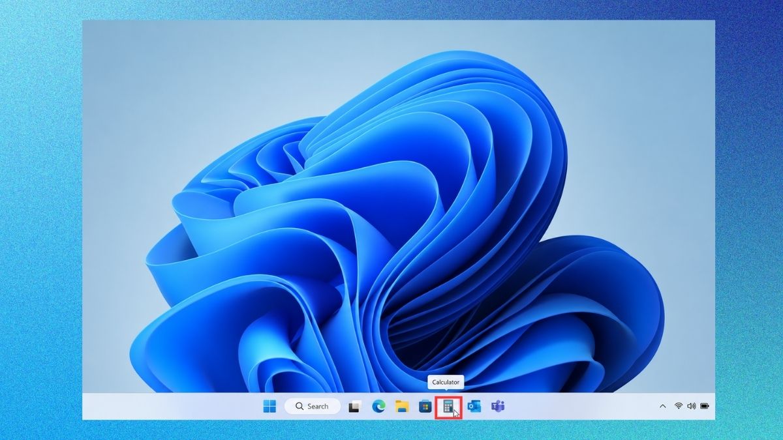This screenshot has width=783, height=440.
Task: Launch Microsoft Edge from the taskbar
Action: pos(378,406)
